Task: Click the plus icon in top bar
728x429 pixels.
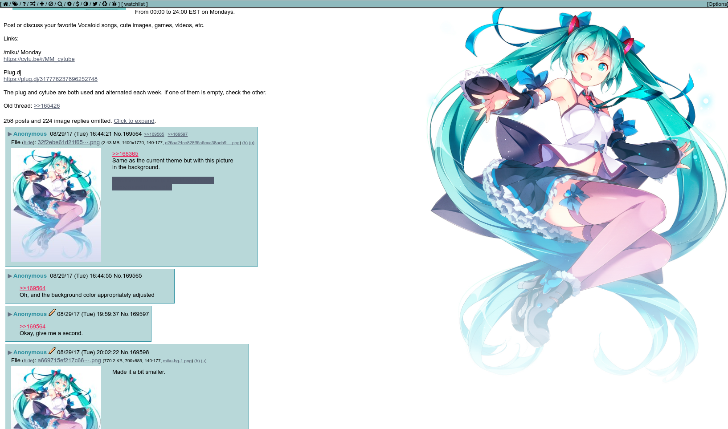Action: (x=42, y=4)
